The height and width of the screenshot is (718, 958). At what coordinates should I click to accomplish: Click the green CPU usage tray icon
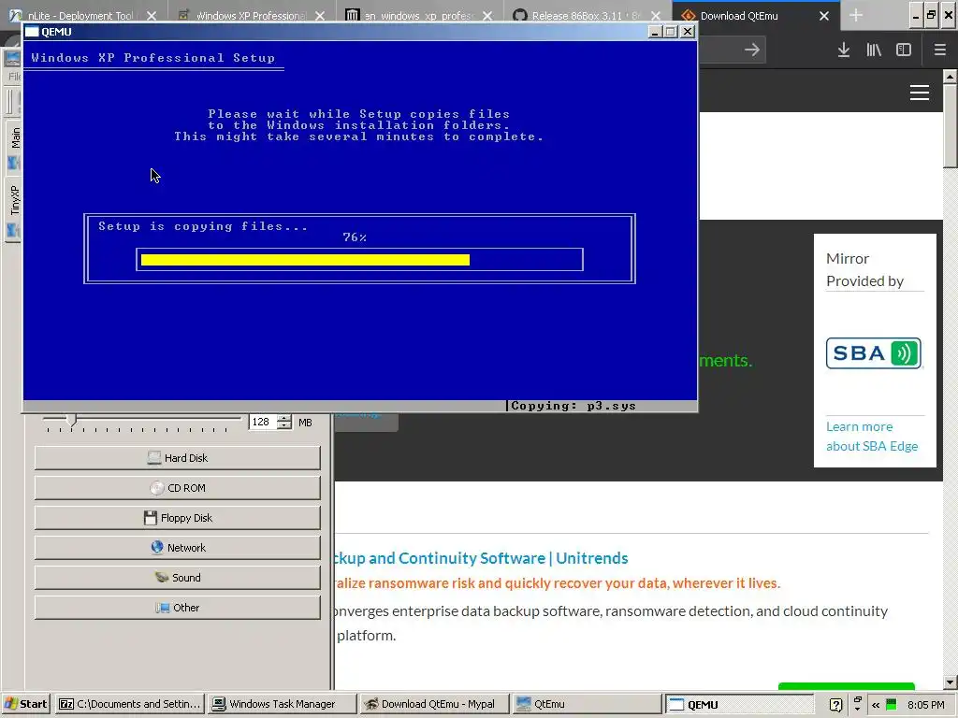(891, 705)
